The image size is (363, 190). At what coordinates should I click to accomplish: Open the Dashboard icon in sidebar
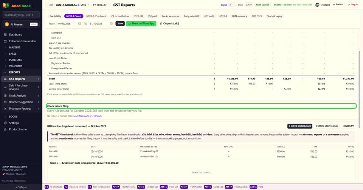coord(5,35)
